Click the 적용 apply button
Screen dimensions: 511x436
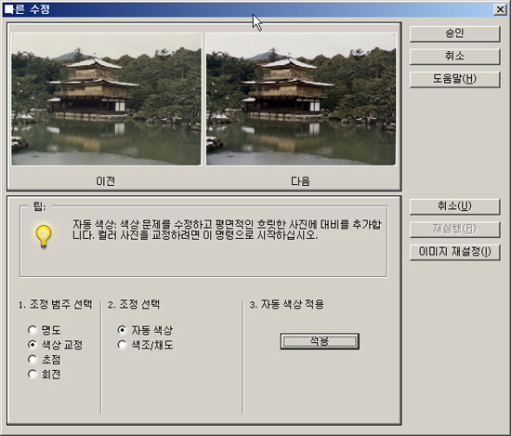click(320, 341)
